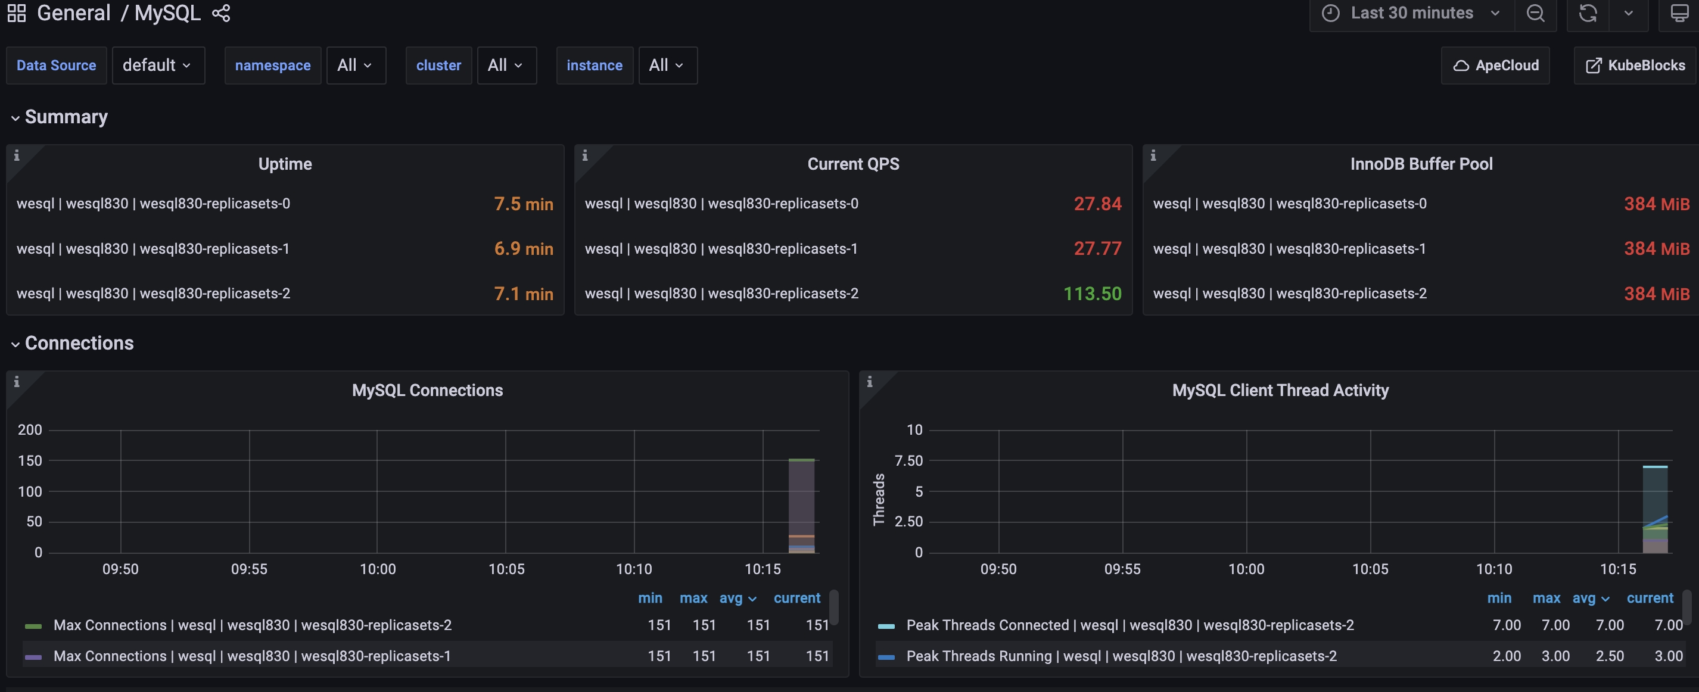1699x692 pixels.
Task: Click the data spike in Thread Activity graph
Action: pyautogui.click(x=1655, y=509)
